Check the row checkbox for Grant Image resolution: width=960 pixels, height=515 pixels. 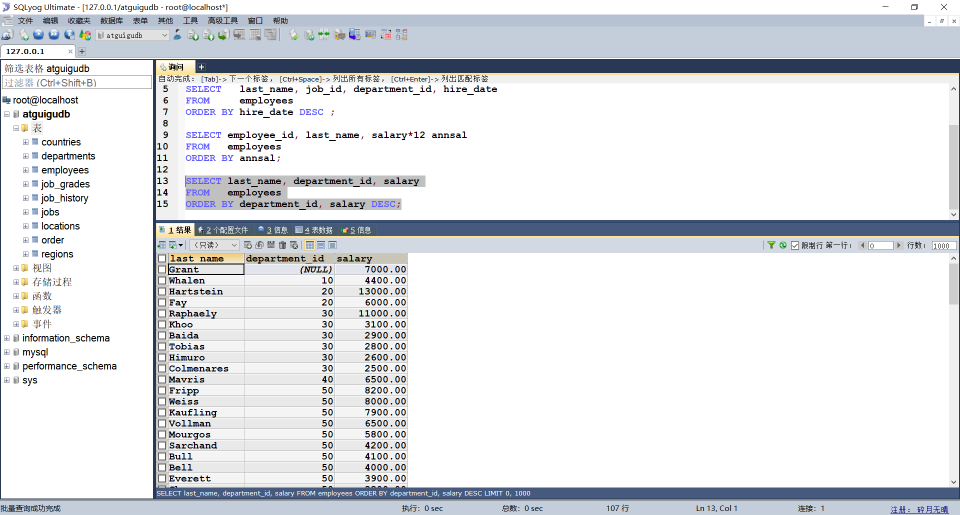162,269
